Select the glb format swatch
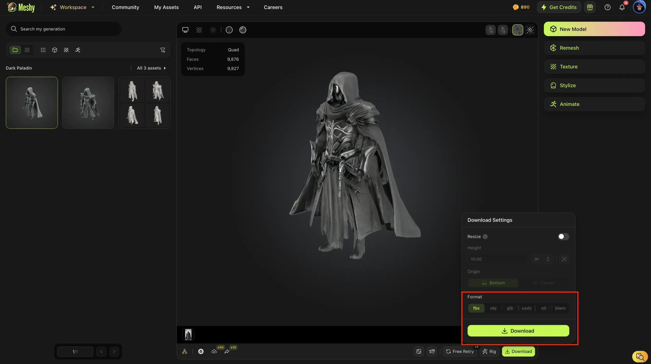Screen dimensions: 651x364 click(510, 308)
